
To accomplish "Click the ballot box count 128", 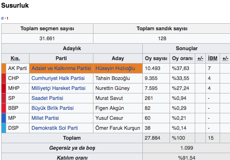I will coord(162,39).
